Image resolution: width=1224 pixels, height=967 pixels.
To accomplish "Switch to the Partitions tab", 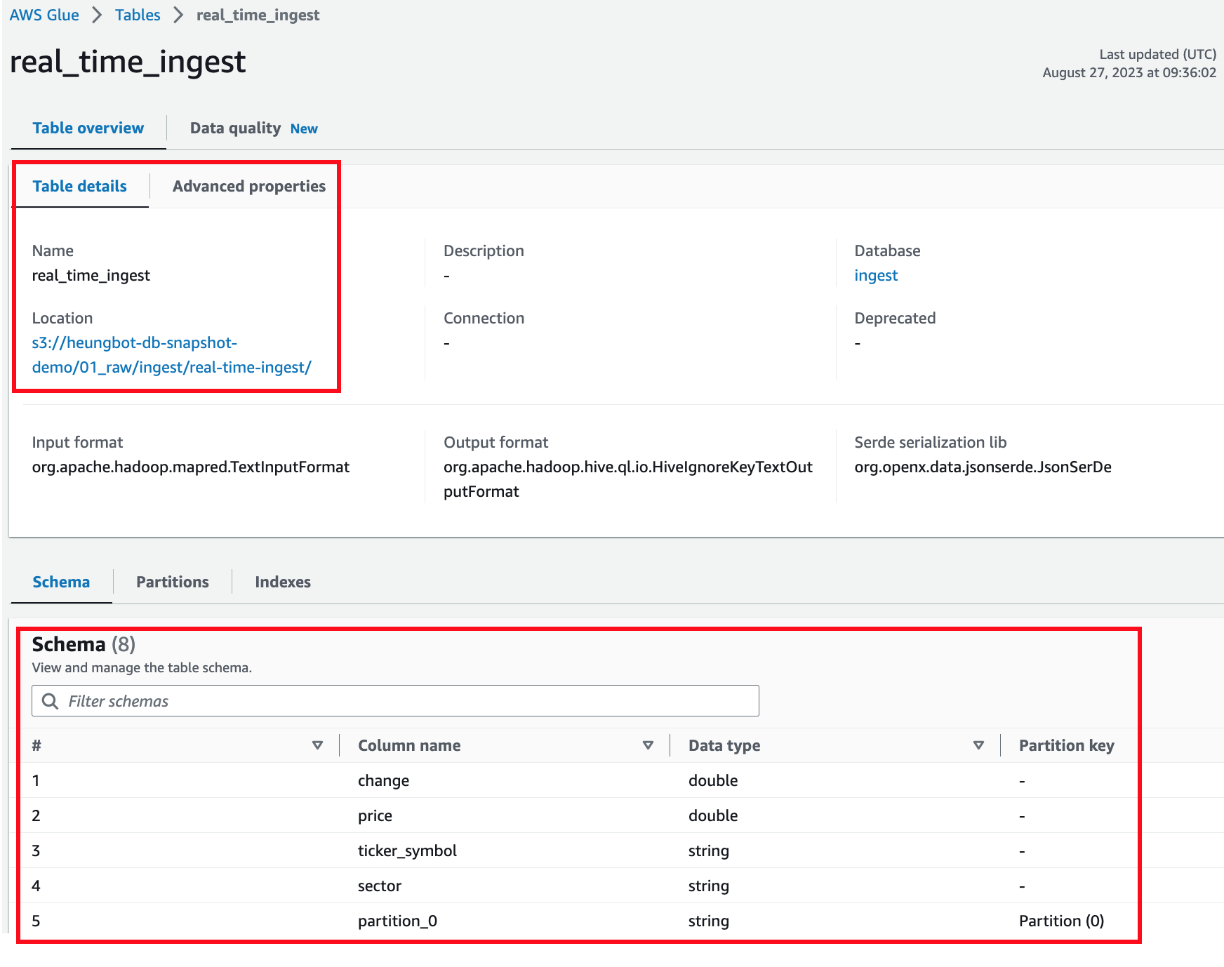I will point(172,581).
